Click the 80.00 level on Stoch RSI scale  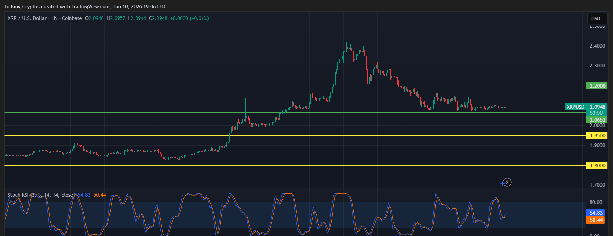pyautogui.click(x=596, y=202)
